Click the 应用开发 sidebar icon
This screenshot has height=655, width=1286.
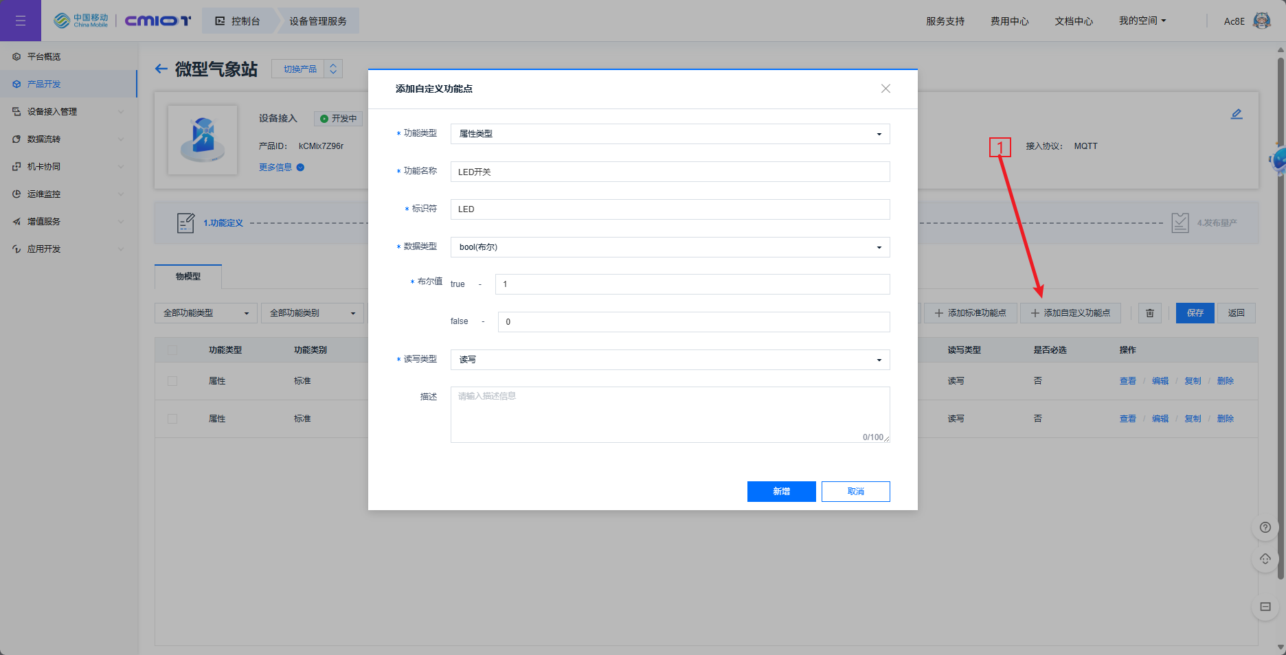(16, 249)
